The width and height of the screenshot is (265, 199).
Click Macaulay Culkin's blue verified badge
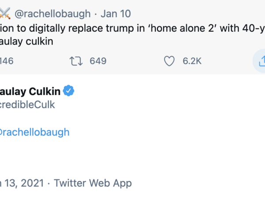pos(68,91)
